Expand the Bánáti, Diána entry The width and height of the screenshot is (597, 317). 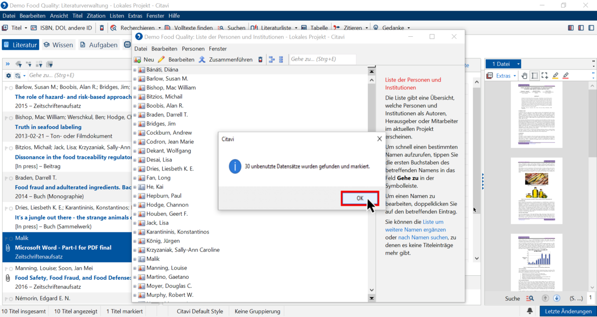pyautogui.click(x=135, y=69)
